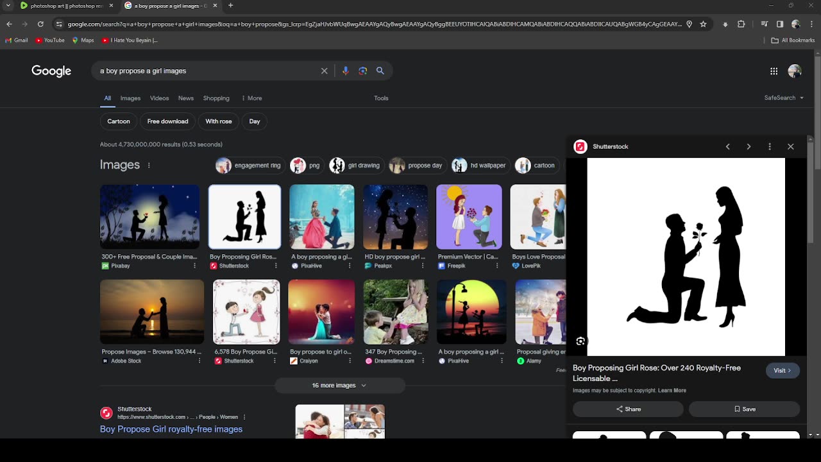The height and width of the screenshot is (462, 821).
Task: Apply the Free download filter chip
Action: pos(168,121)
